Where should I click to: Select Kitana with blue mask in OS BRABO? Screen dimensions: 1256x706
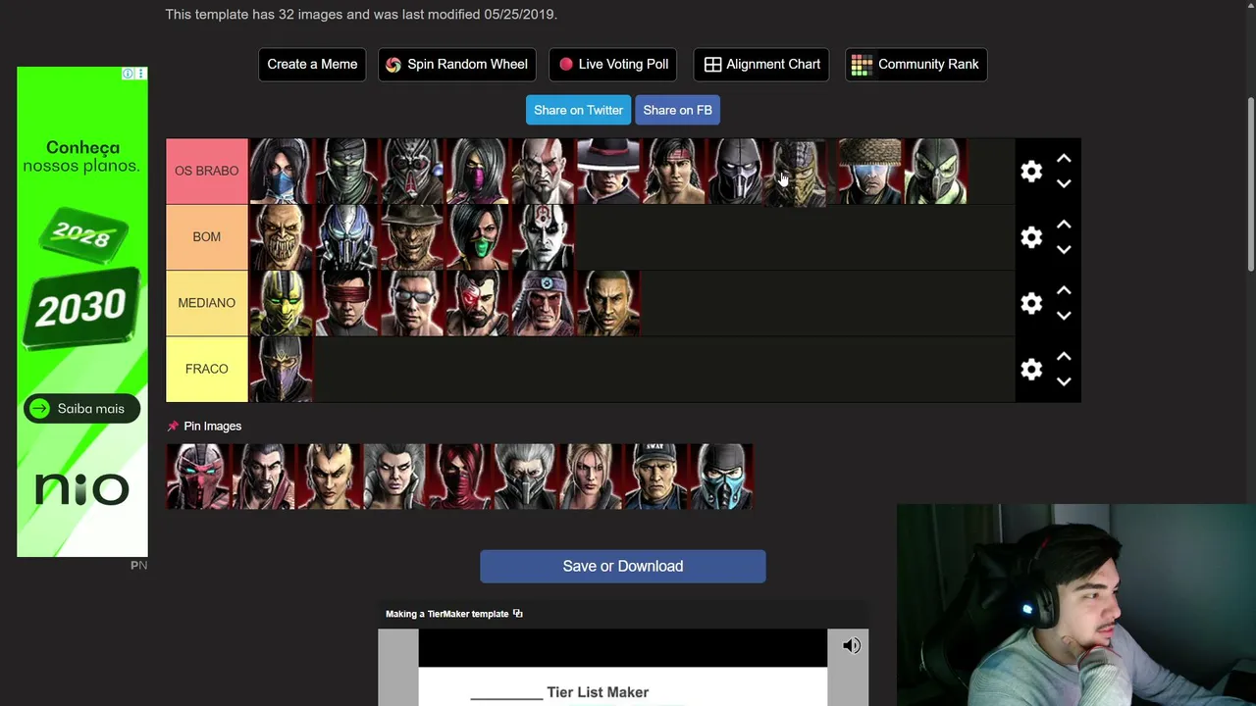(282, 172)
